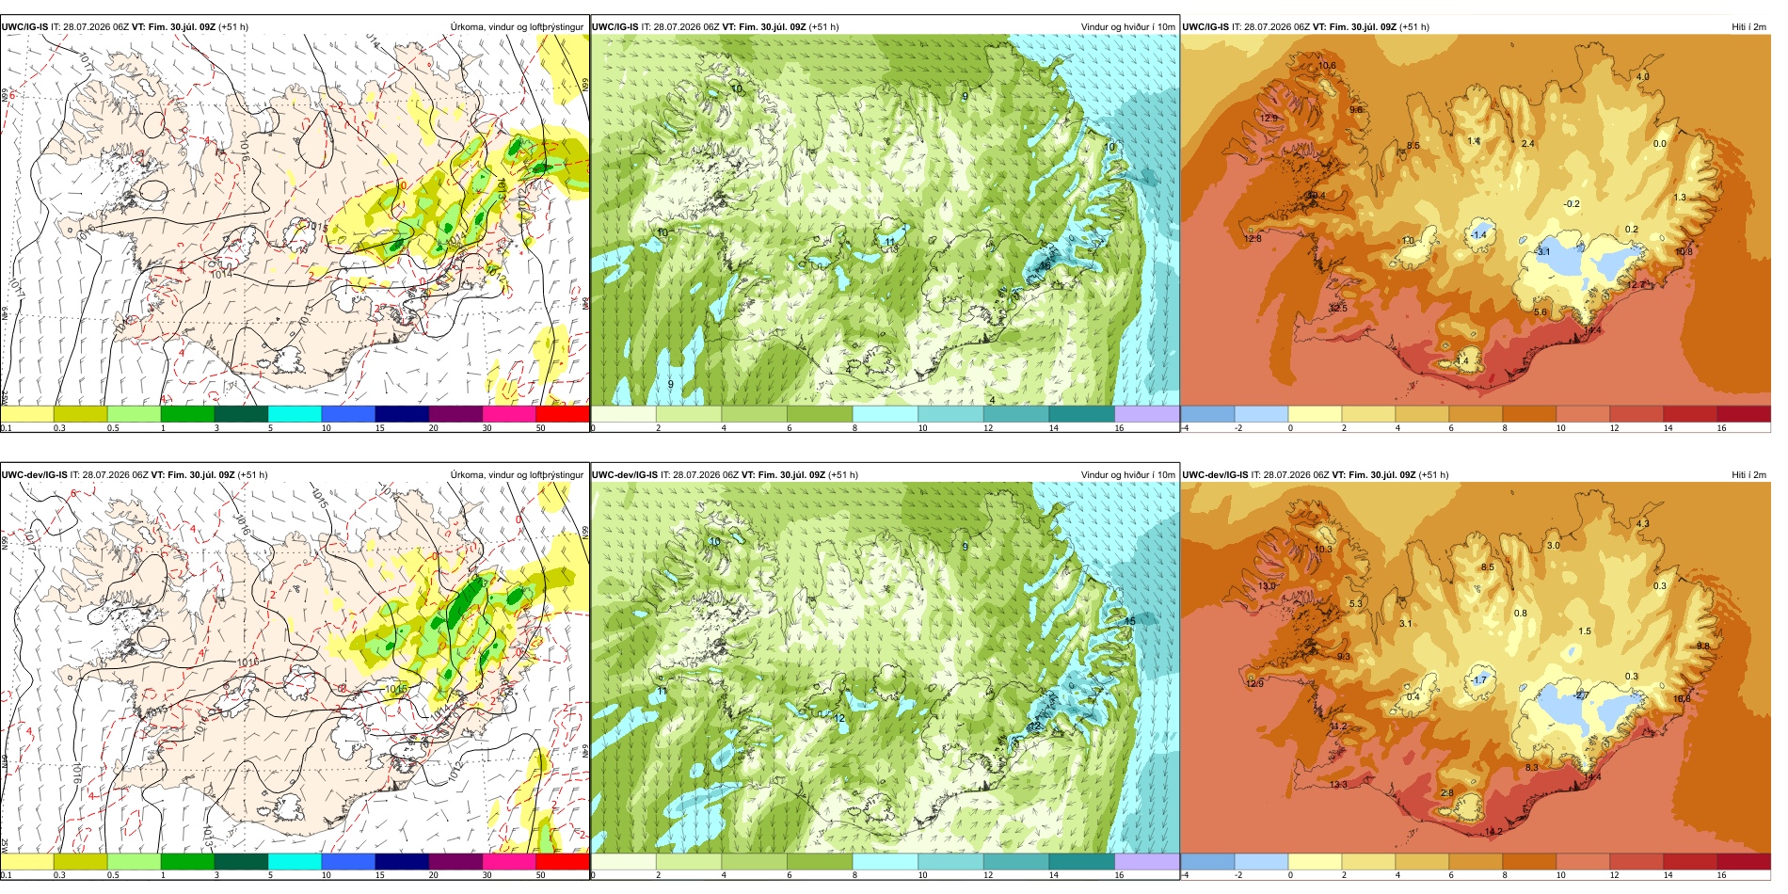Open the UWC/IG-IS 2m temperature map
This screenshot has height=894, width=1788.
pos(1476,220)
